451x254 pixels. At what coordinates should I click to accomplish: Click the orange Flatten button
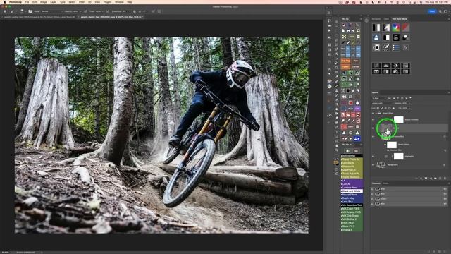[345, 66]
